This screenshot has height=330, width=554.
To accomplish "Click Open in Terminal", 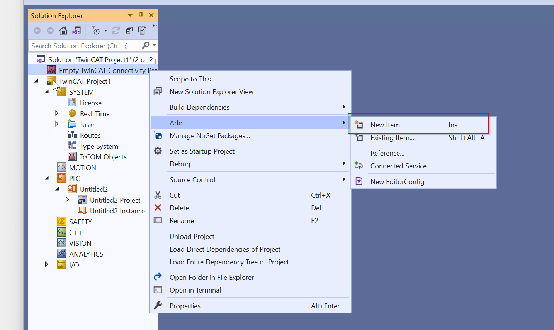I will coord(250,290).
